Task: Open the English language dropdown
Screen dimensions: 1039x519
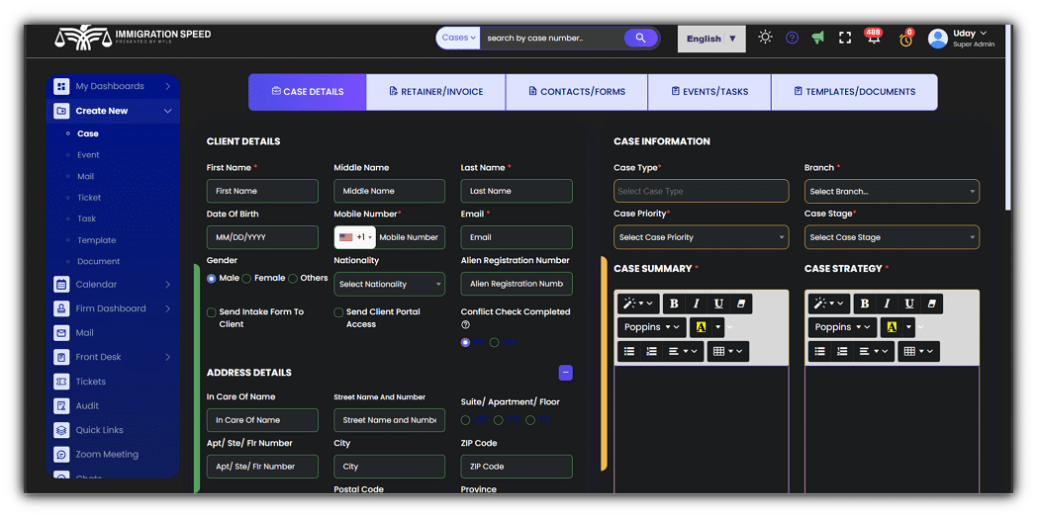Action: (x=711, y=39)
